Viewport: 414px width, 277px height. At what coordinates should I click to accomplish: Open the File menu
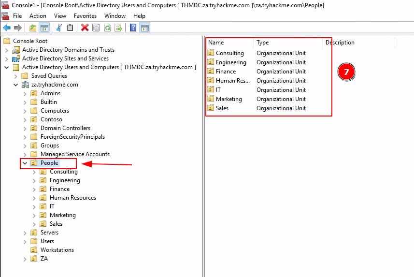click(17, 16)
